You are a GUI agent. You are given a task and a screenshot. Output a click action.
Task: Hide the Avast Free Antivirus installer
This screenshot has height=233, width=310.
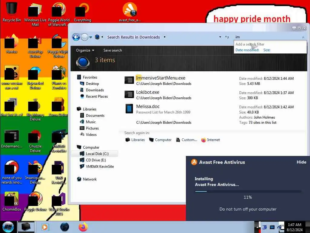point(301,162)
